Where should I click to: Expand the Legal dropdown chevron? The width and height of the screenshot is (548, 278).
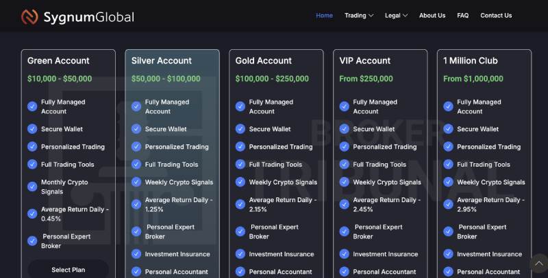(x=406, y=16)
